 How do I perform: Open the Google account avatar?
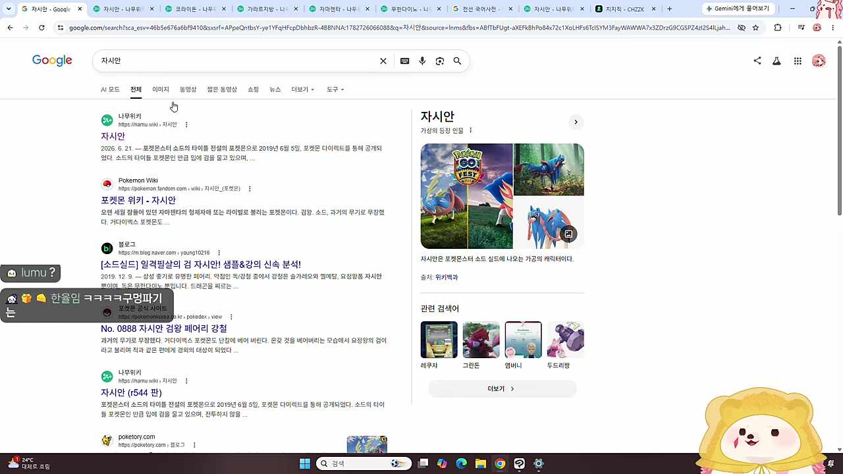[819, 61]
